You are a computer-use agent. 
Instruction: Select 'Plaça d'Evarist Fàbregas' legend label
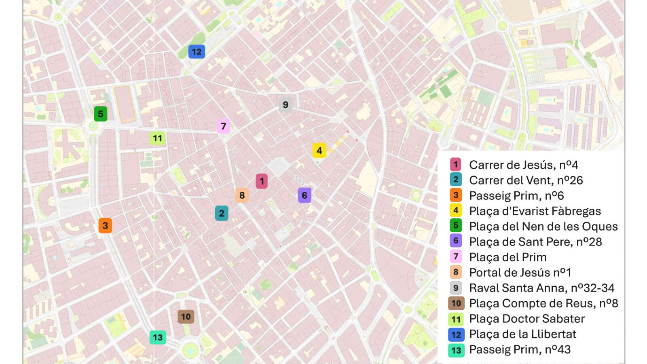tap(535, 211)
